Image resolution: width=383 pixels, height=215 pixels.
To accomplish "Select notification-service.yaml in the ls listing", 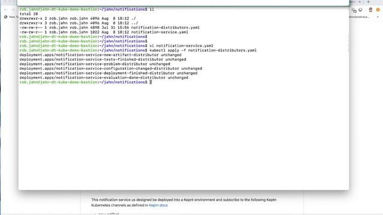I will point(160,32).
